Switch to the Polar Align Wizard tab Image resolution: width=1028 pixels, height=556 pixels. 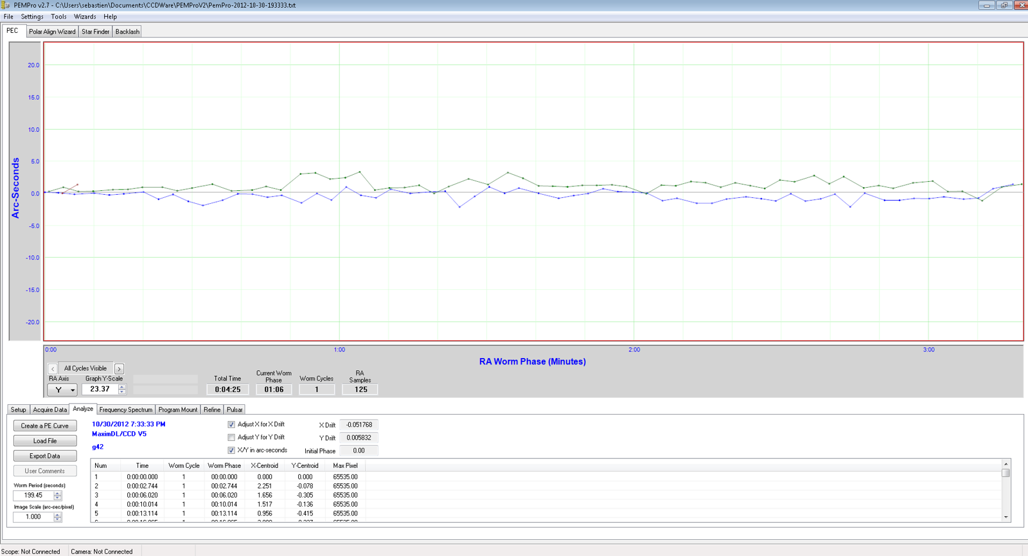pyautogui.click(x=52, y=31)
